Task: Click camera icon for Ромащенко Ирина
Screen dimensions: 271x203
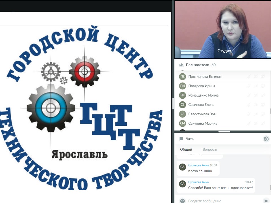Action: (x=256, y=95)
